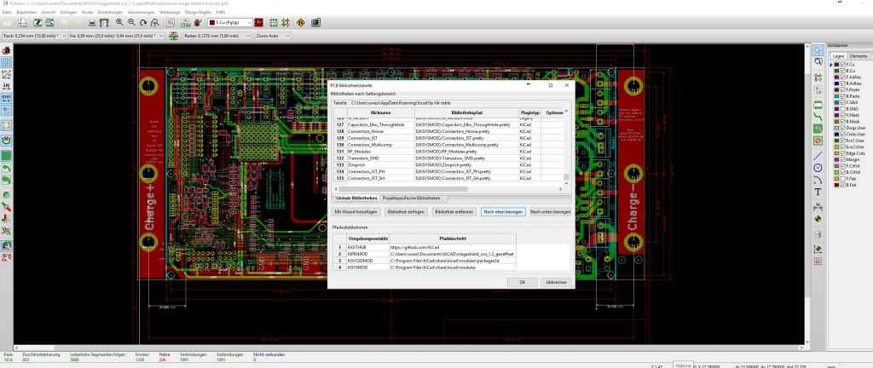Viewport: 873px width, 368px height.
Task: Run the Design Rules Check bug icon
Action: point(197,23)
